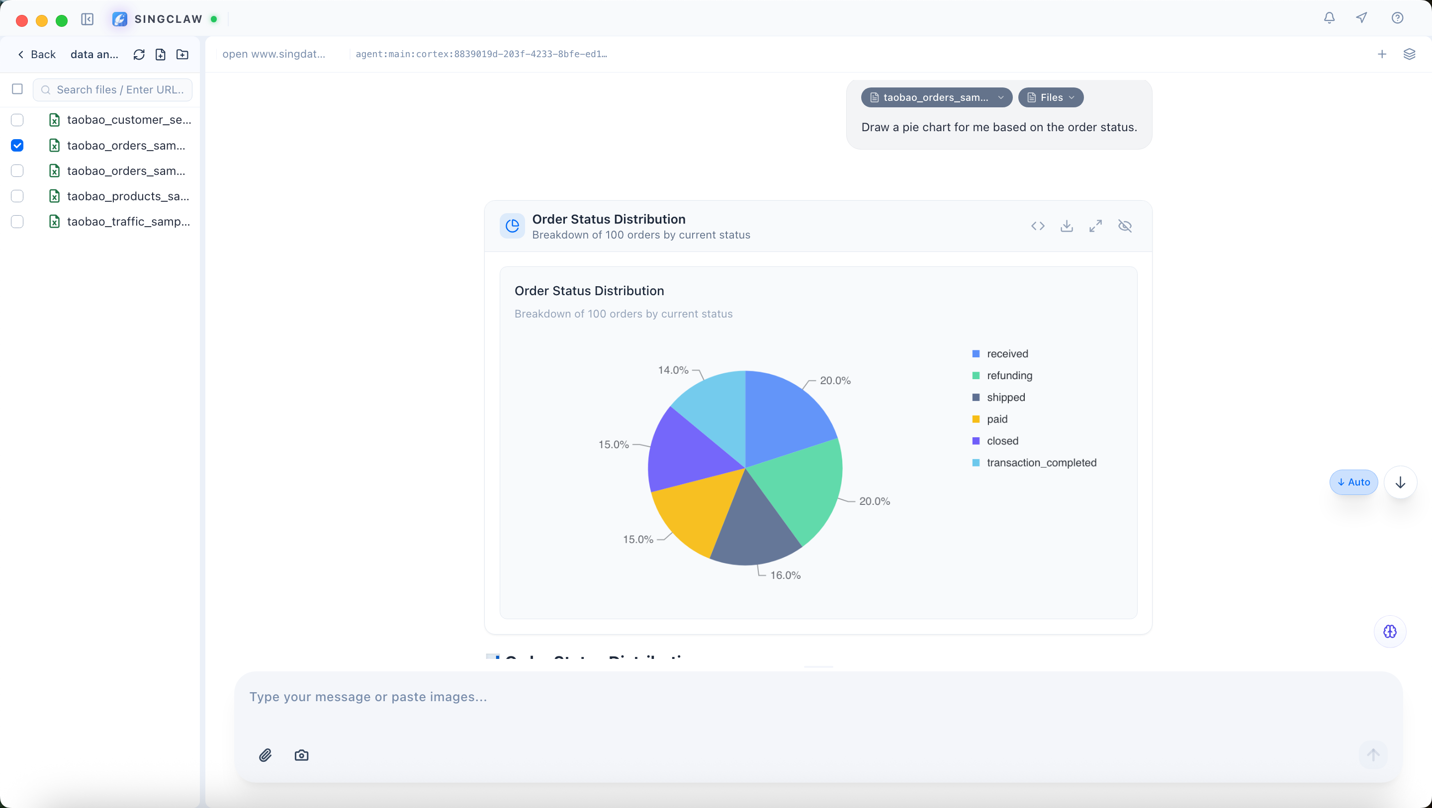The height and width of the screenshot is (808, 1432).
Task: Hide the chart with the crossed-eye icon
Action: point(1125,226)
